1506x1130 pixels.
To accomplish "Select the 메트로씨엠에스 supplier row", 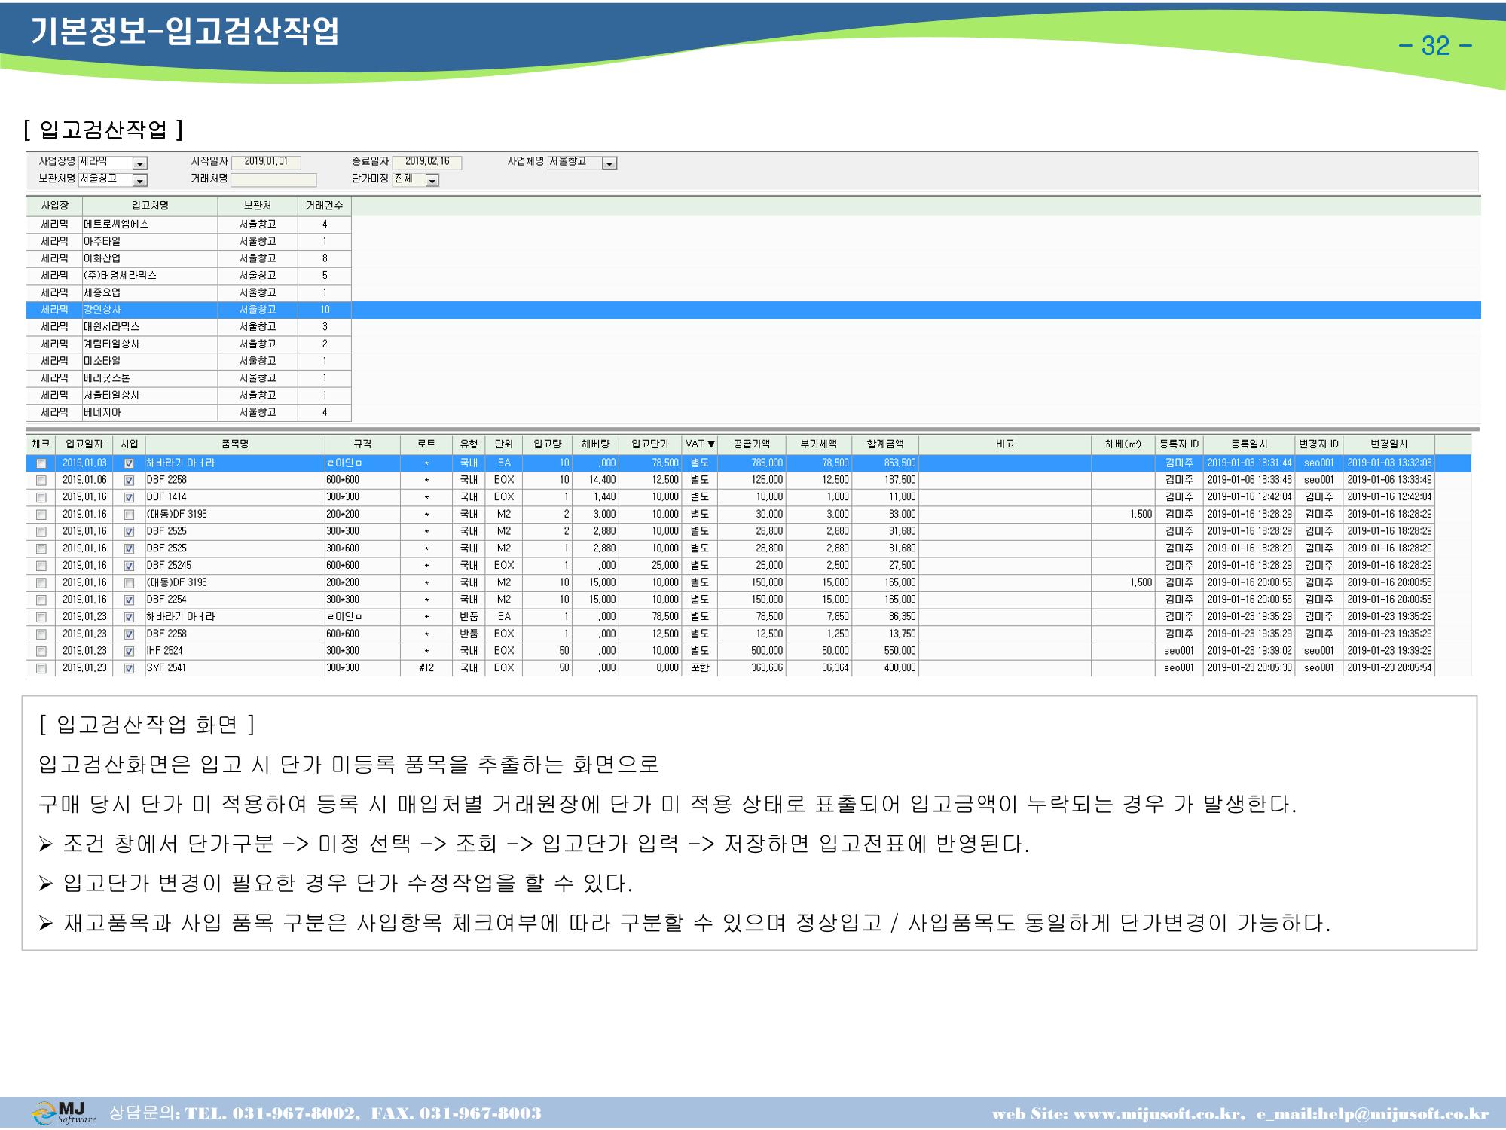I will pos(188,224).
